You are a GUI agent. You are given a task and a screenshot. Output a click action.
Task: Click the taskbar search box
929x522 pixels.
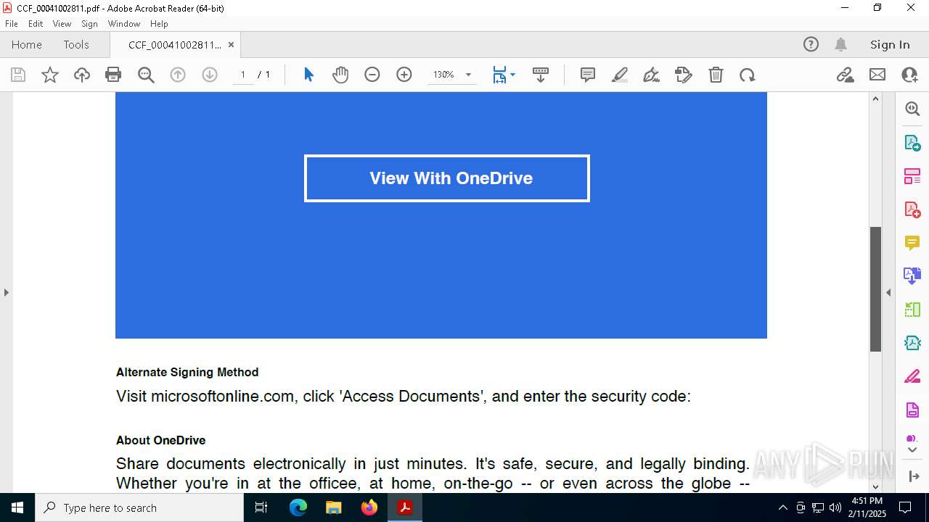pyautogui.click(x=139, y=507)
